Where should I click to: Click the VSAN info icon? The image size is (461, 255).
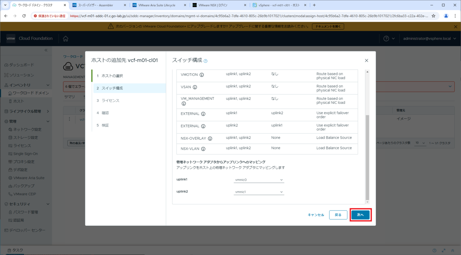click(x=195, y=87)
